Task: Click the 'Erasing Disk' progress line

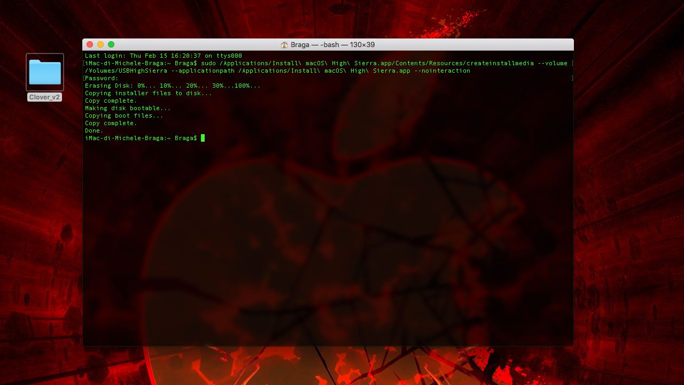Action: [172, 86]
